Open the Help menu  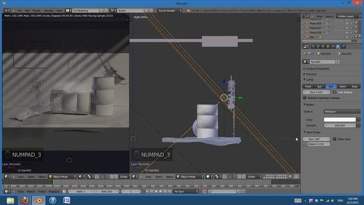click(59, 11)
